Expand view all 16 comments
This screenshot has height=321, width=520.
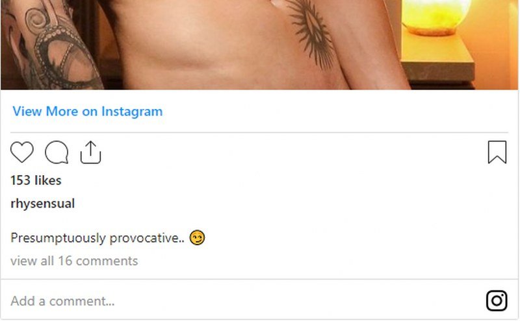coord(74,261)
